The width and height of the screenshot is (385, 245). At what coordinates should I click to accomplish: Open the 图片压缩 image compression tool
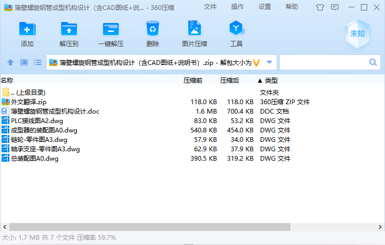[194, 28]
